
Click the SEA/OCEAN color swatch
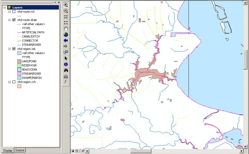tap(19, 70)
